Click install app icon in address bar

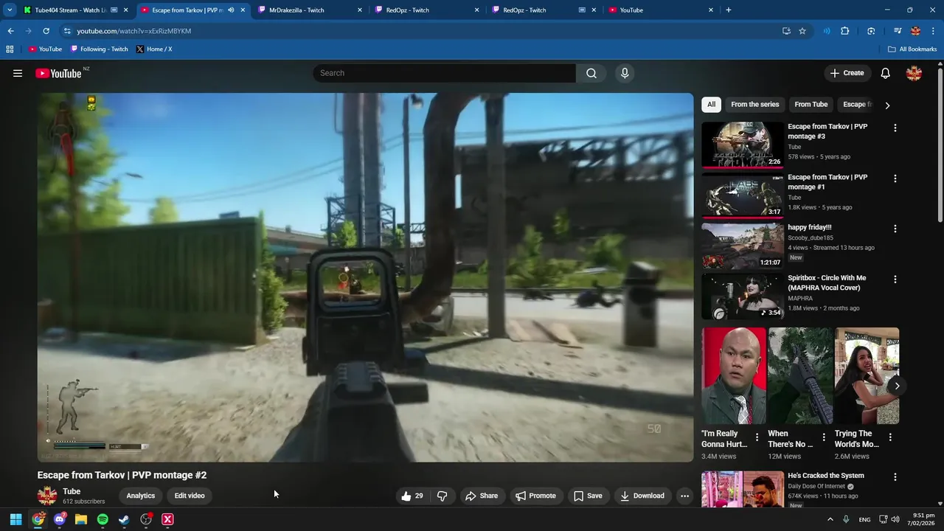point(786,31)
